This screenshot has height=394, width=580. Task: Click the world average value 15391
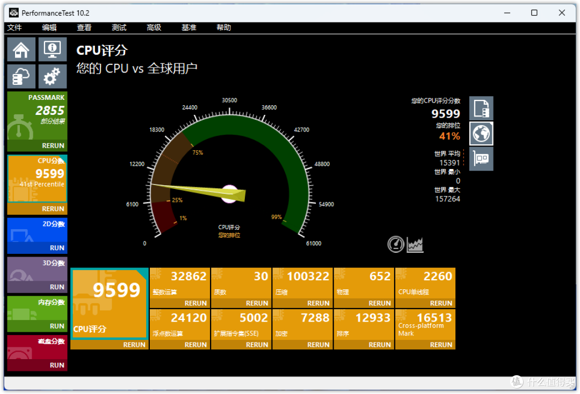pos(450,163)
